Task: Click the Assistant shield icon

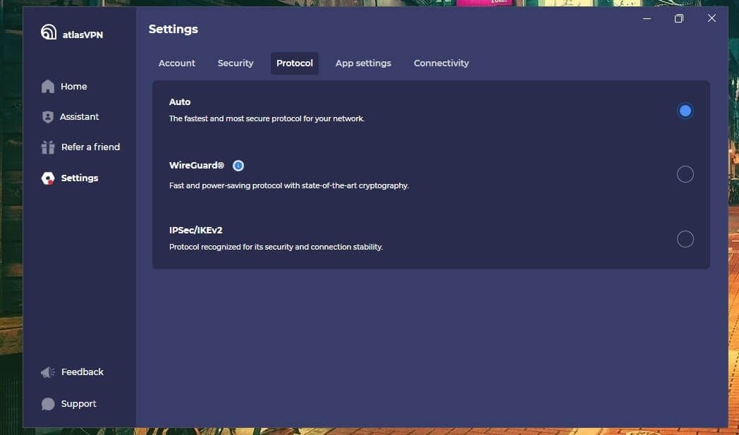Action: coord(48,117)
